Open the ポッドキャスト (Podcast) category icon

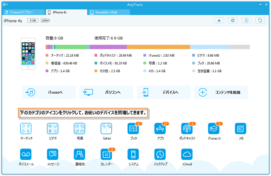(x=187, y=129)
